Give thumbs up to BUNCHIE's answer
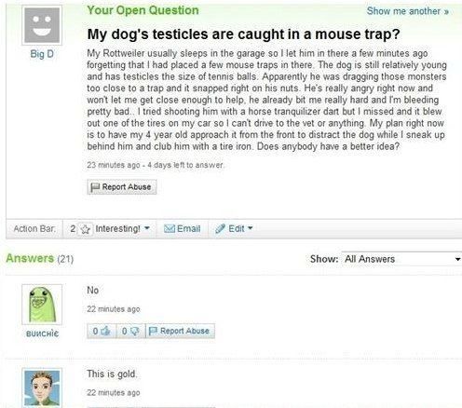This screenshot has height=408, width=462. pos(106,331)
